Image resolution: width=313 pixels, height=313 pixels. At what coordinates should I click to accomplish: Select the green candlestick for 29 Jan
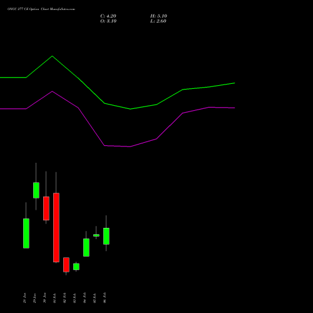[x=36, y=190]
